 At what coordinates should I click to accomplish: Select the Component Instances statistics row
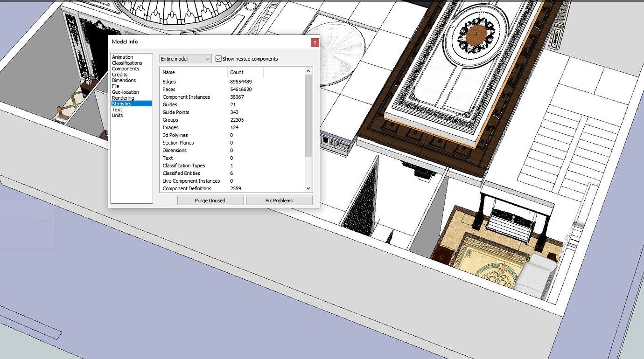click(186, 97)
